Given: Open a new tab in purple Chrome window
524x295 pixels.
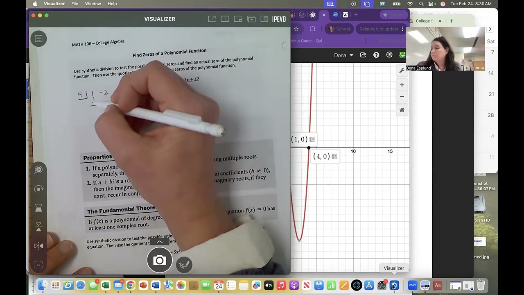Looking at the screenshot, I should [x=356, y=15].
